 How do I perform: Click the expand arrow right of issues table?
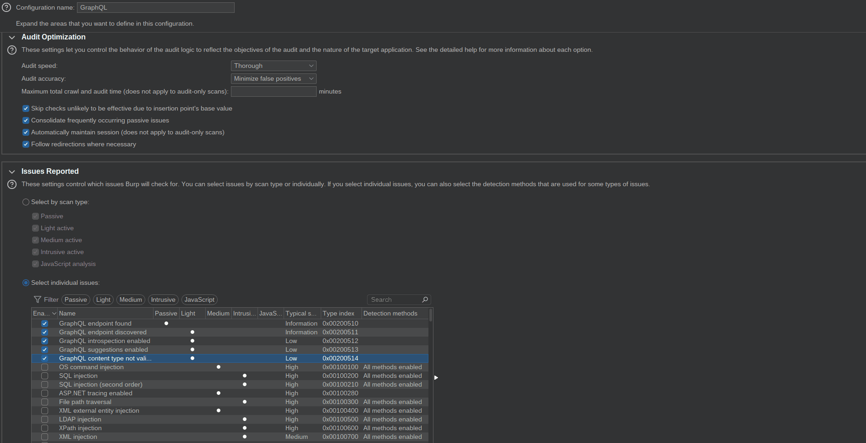click(436, 378)
